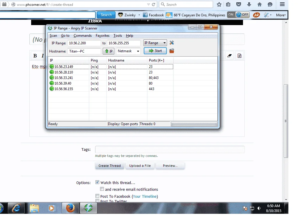Viewport: 298px width, 224px height.
Task: Click the Zwinky toolbar icon
Action: point(120,15)
